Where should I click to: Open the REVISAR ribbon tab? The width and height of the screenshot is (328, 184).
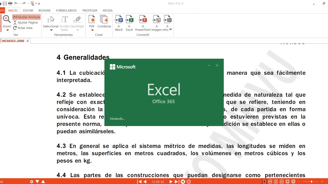click(44, 10)
